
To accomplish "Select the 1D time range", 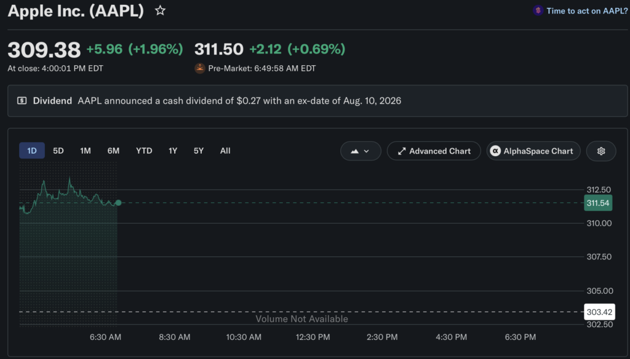I will (x=32, y=151).
